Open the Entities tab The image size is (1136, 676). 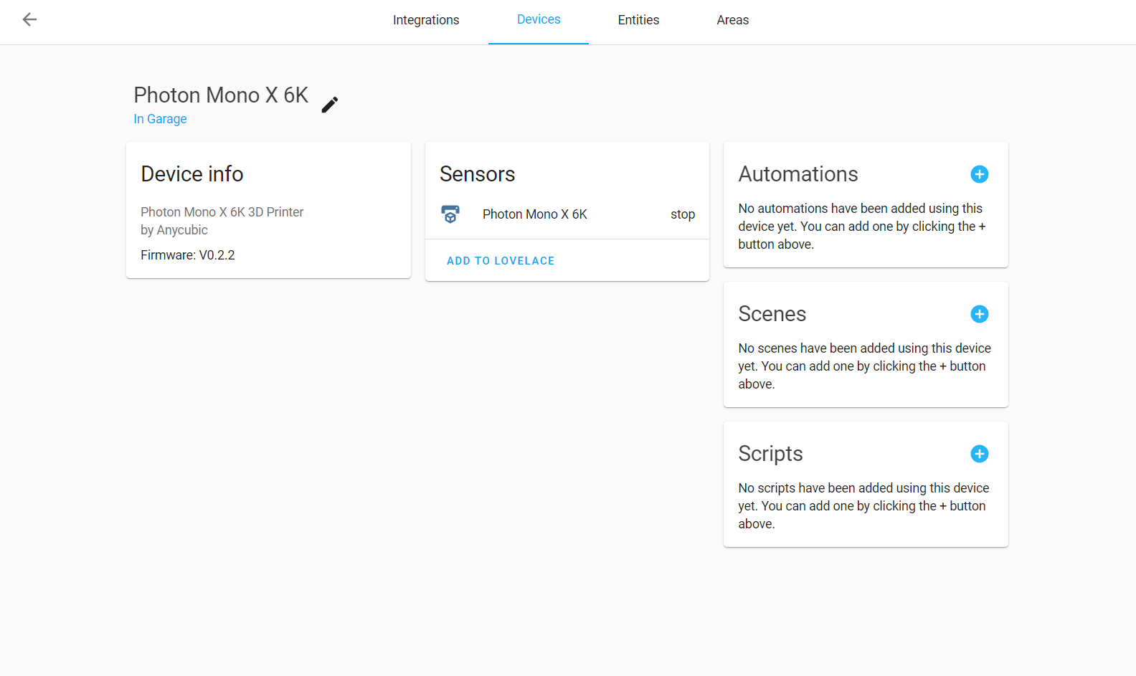[x=638, y=20]
